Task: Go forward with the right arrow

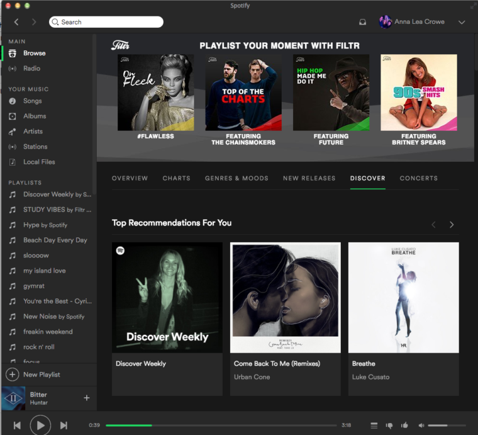Action: tap(34, 22)
